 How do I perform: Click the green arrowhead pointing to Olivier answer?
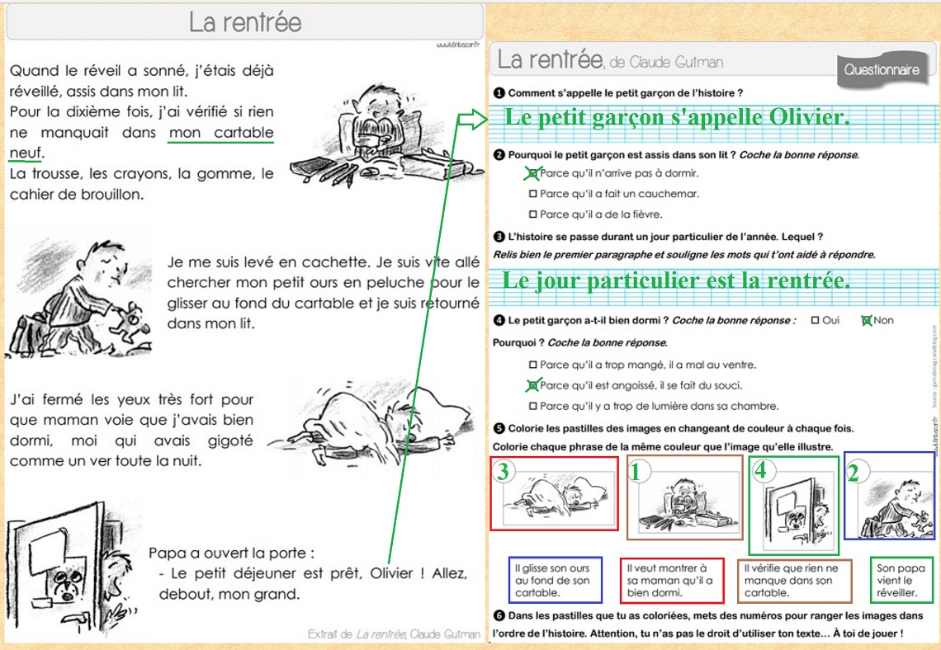point(469,120)
